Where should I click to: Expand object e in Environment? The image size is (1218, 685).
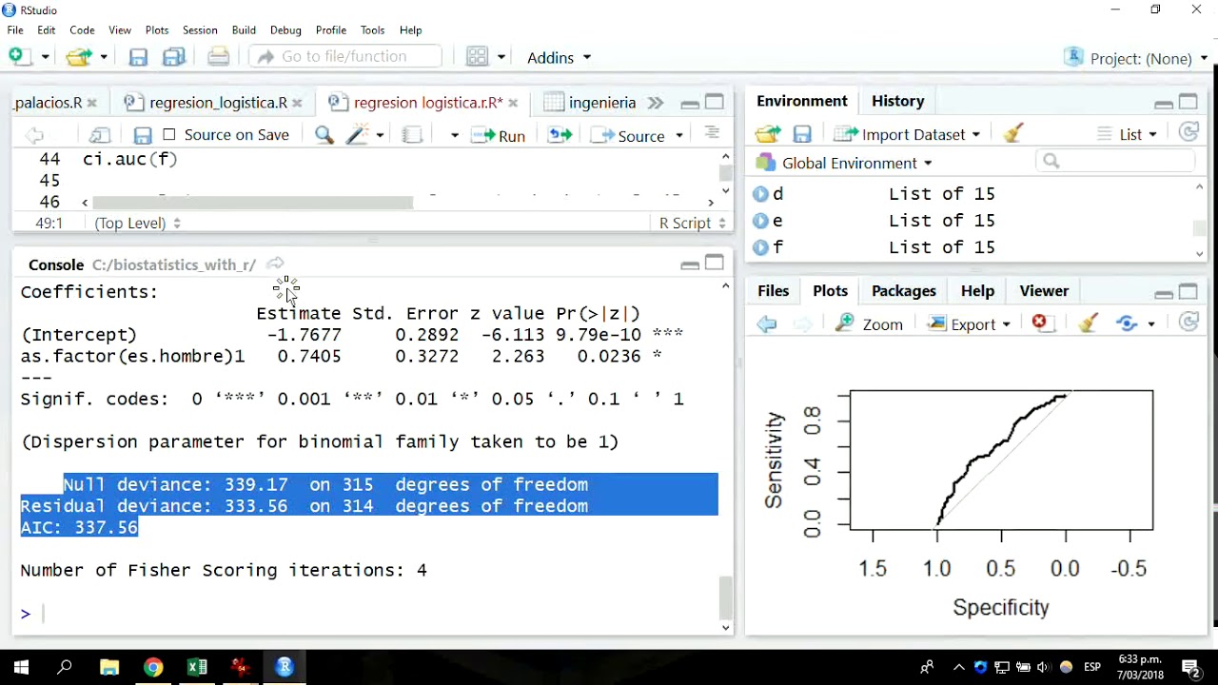pos(760,221)
